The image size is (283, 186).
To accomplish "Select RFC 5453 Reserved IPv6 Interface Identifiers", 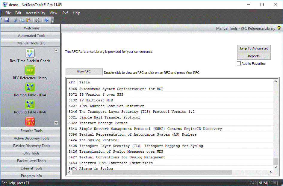I will pos(170,163).
